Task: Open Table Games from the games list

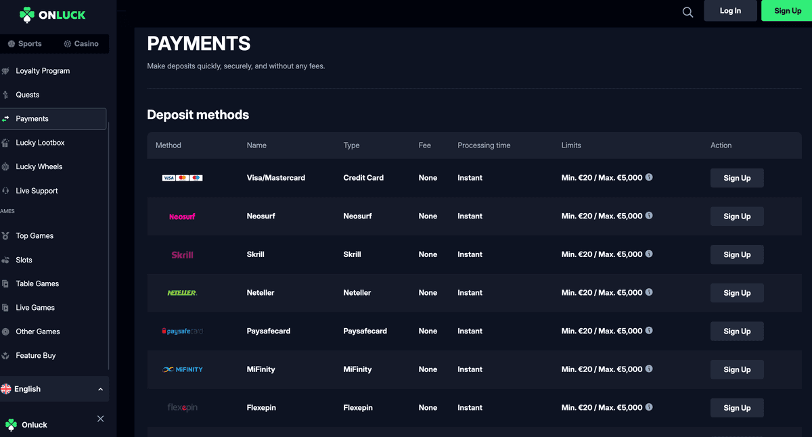Action: pyautogui.click(x=37, y=283)
